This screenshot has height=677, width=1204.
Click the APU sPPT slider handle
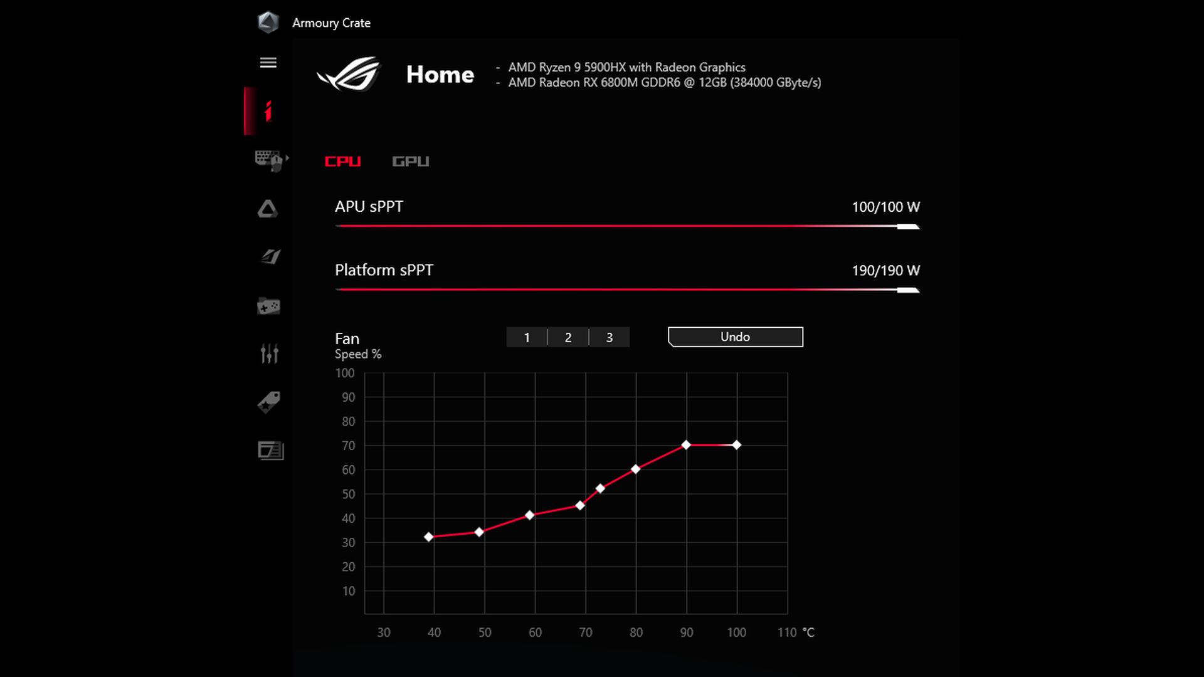pos(907,226)
